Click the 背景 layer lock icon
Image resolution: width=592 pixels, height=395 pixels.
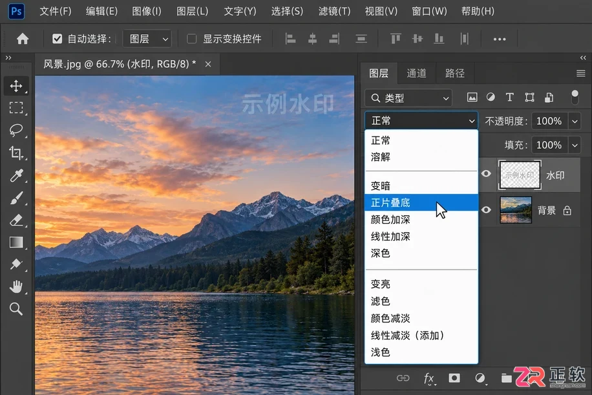567,210
